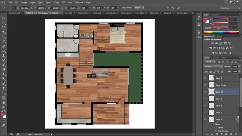Add Brightness/Contrast adjustment
The height and width of the screenshot is (136, 242).
point(213,43)
